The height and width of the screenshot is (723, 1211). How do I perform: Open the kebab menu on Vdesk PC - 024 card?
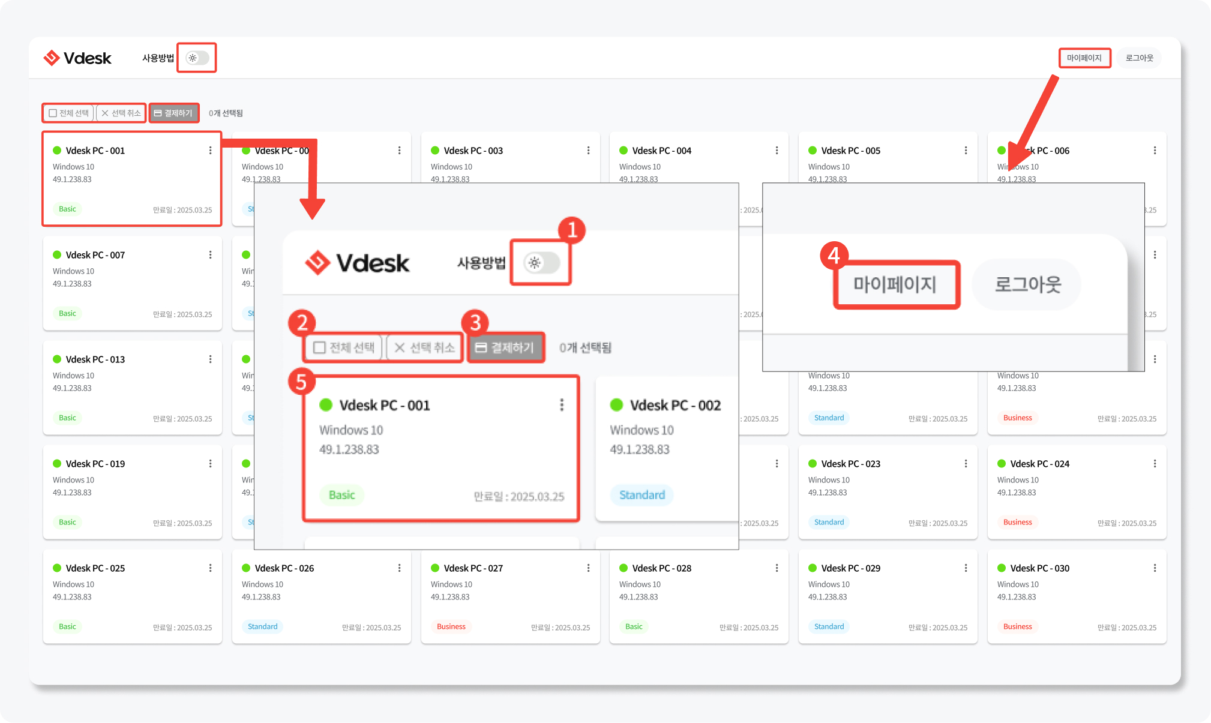[x=1155, y=464]
